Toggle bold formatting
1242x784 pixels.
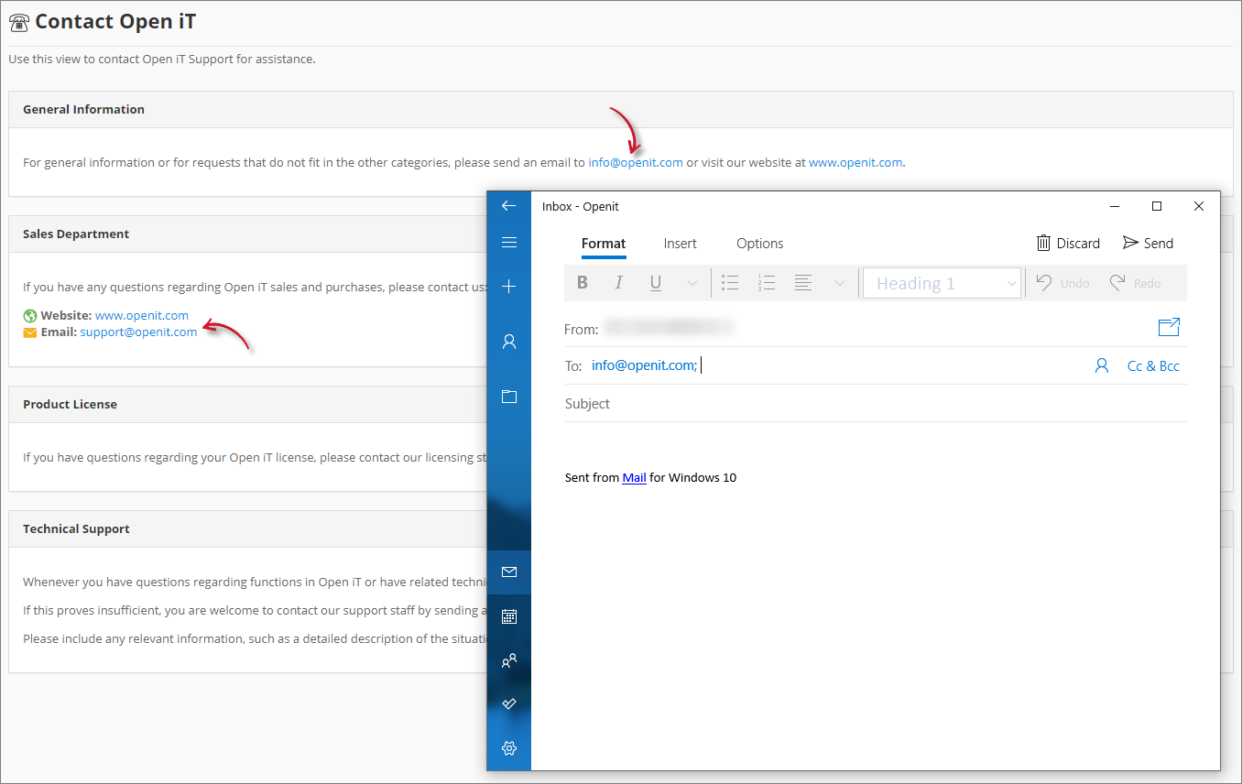[583, 282]
